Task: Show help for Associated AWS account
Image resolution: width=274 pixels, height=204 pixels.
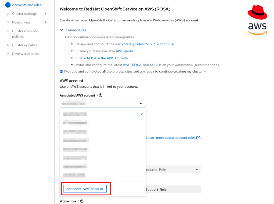Action: pos(101,95)
